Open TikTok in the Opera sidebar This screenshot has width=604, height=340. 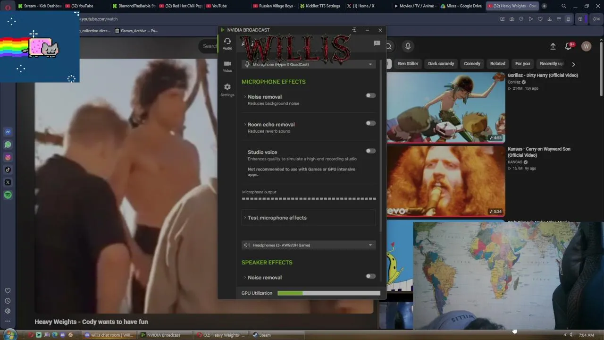pos(8,170)
